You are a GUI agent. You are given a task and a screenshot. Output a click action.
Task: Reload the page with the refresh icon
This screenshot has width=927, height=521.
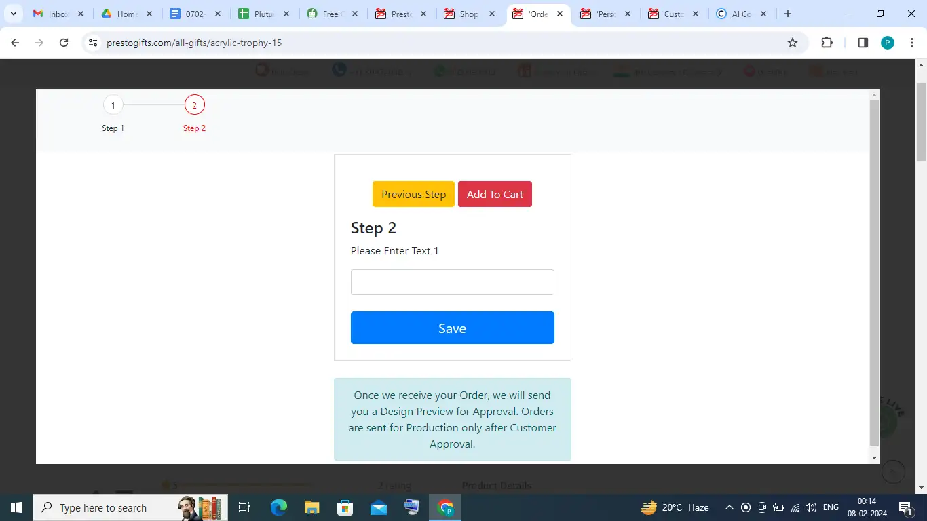pyautogui.click(x=64, y=43)
